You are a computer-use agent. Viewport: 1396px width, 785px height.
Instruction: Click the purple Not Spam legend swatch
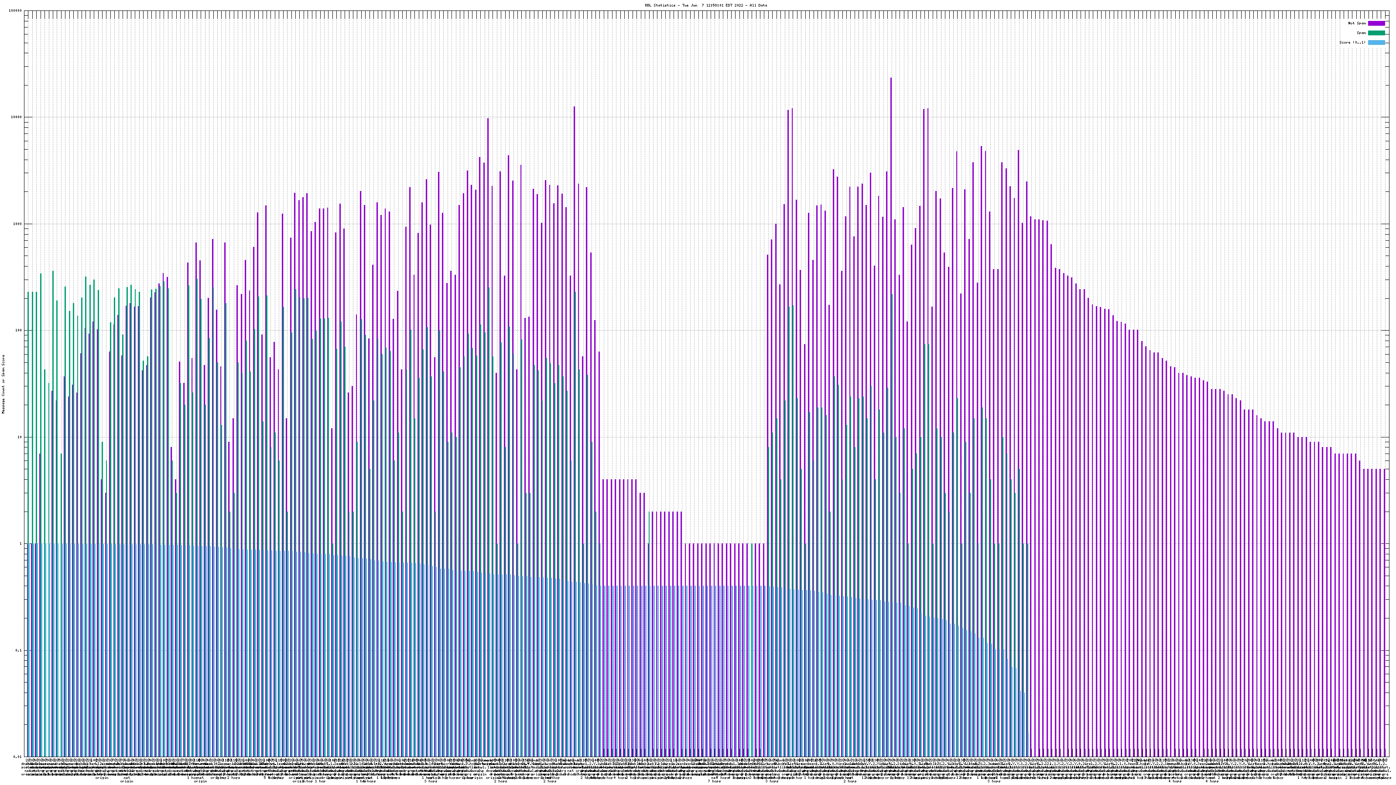[1376, 23]
